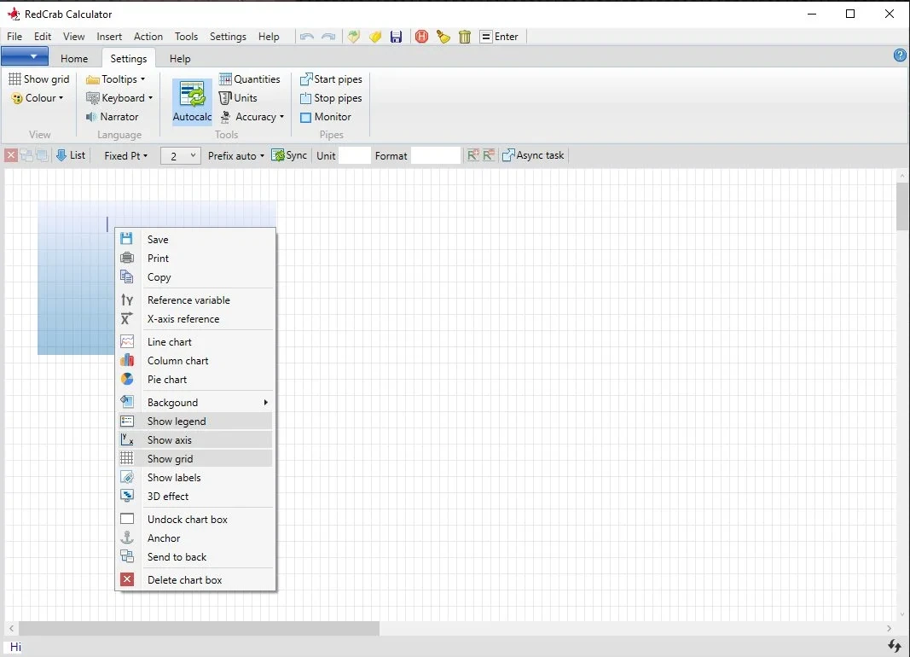
Task: Click the red H icon in toolbar
Action: (422, 37)
